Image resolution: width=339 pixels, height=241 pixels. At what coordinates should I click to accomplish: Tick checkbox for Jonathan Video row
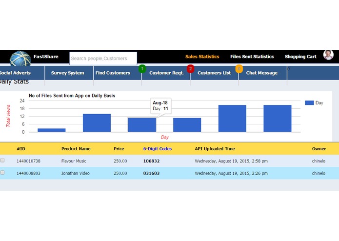coord(2,173)
